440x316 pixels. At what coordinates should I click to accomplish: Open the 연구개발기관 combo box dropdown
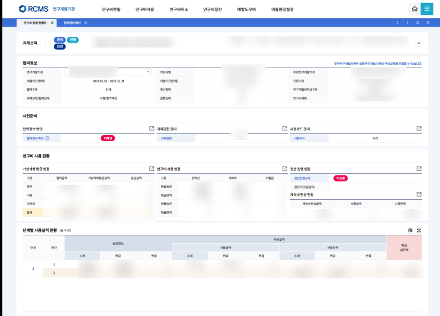149,72
